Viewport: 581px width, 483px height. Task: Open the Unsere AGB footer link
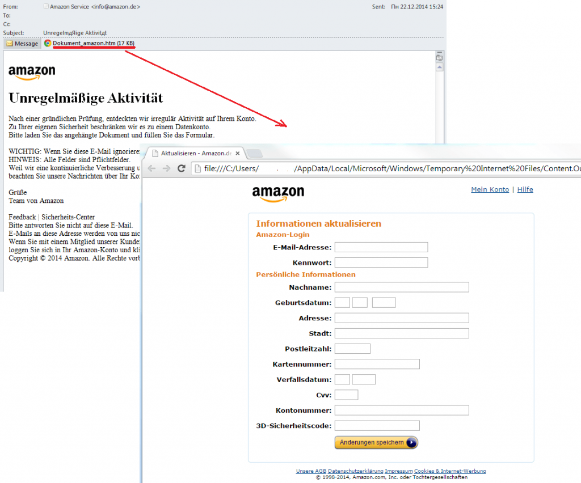pos(311,471)
